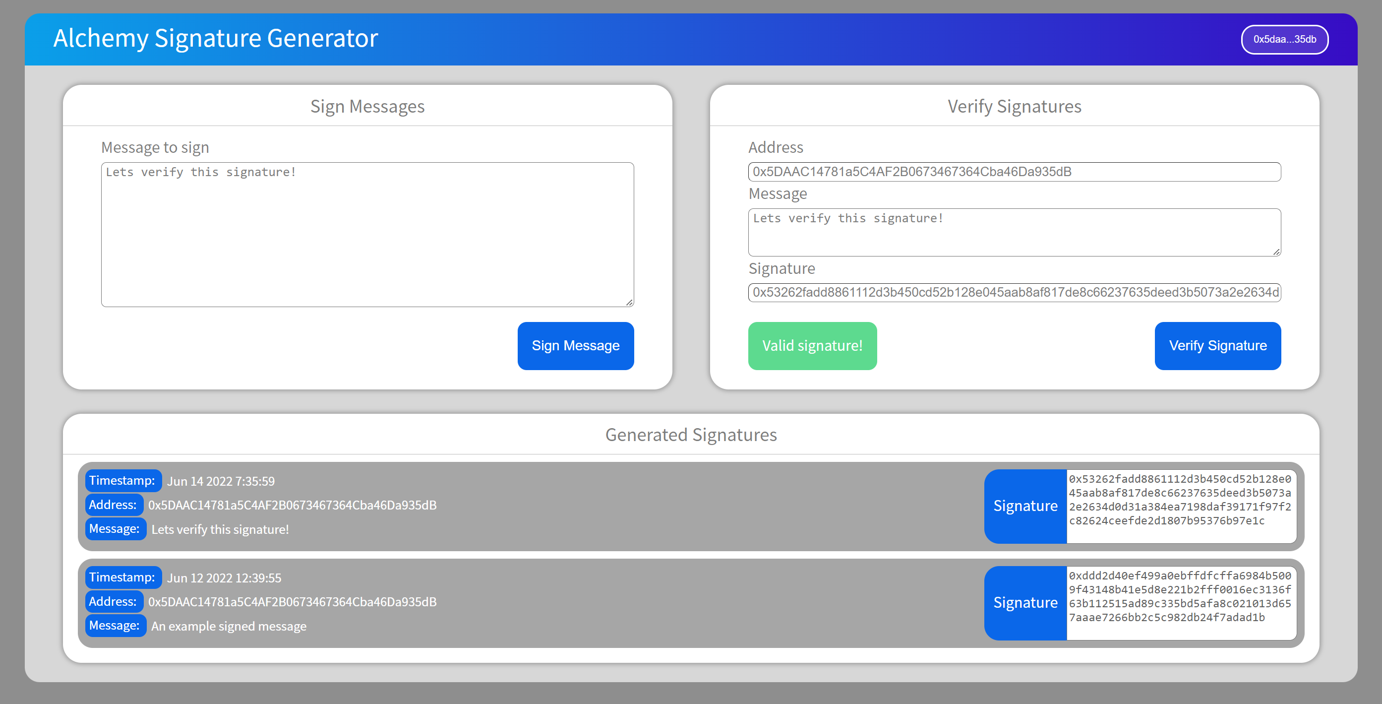The height and width of the screenshot is (704, 1382).
Task: Click the Message badge labeled Lets verify this signature!
Action: (x=116, y=528)
